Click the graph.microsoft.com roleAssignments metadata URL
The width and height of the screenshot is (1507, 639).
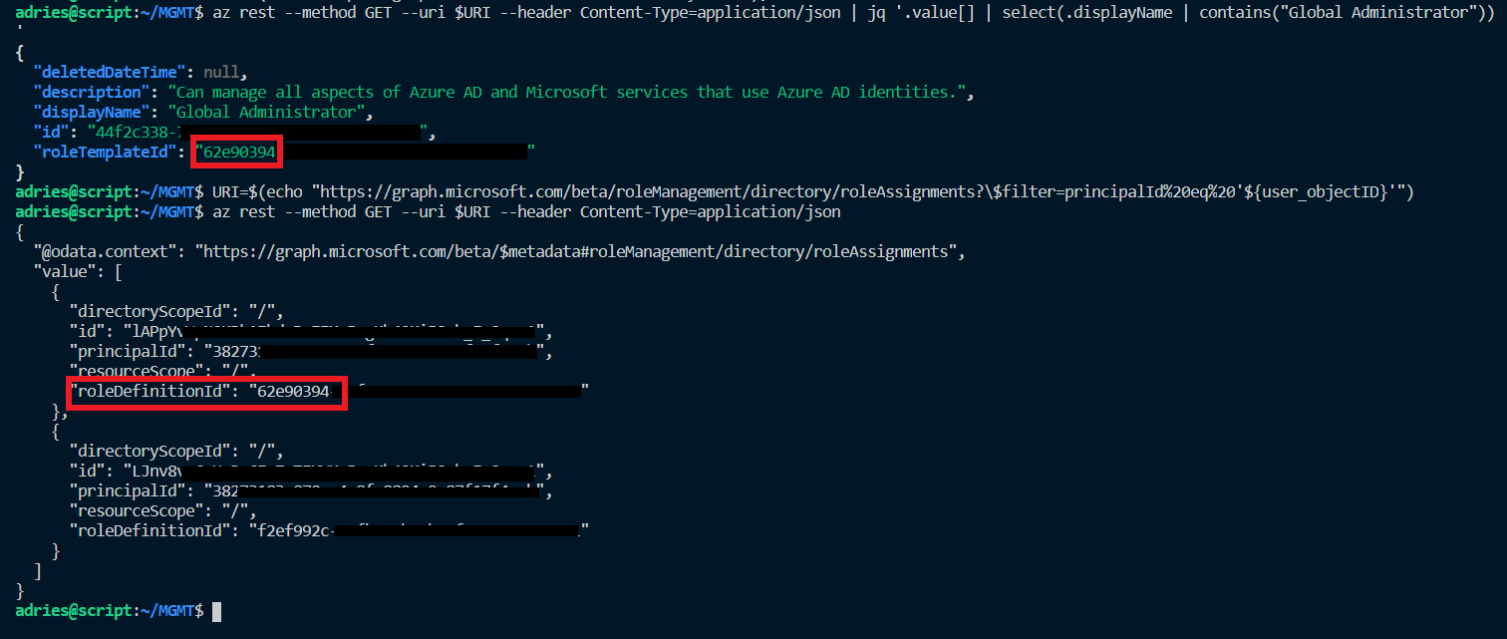[x=580, y=252]
